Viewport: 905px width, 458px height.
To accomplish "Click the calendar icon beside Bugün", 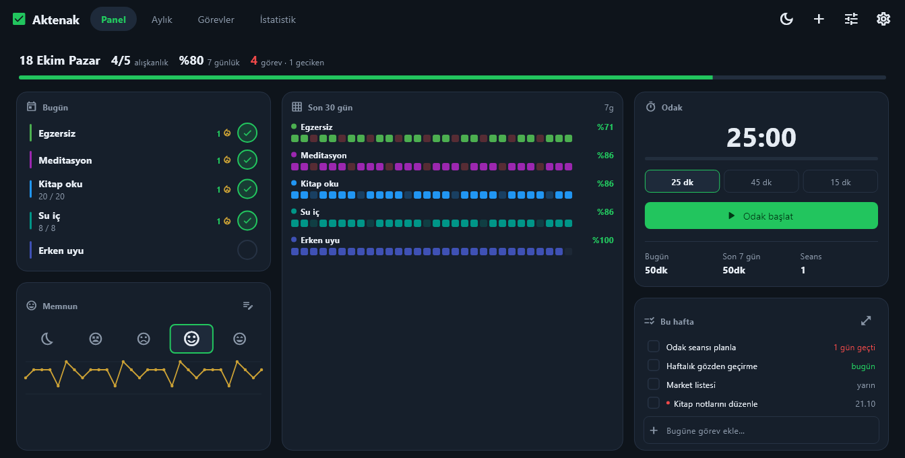I will pos(31,106).
